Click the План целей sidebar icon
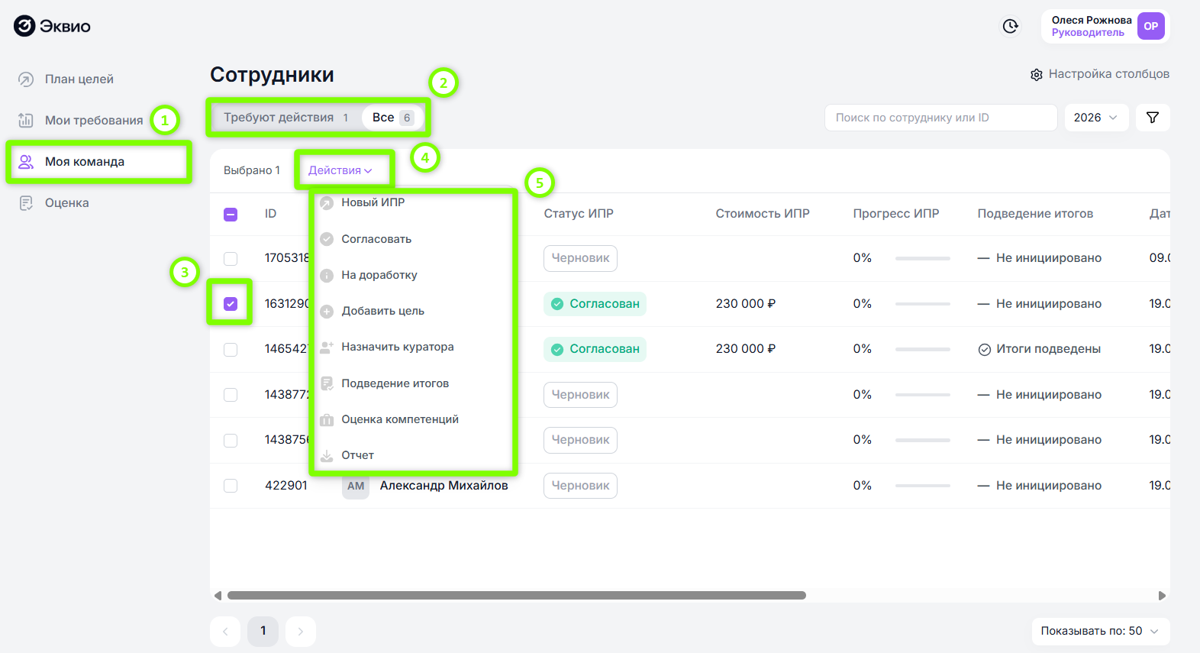Screen dimensions: 1200x653 (x=26, y=79)
